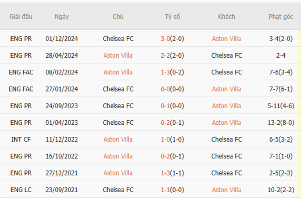301x201 pixels.
Task: Select INT CF league on 11/12/2022 row
Action: pyautogui.click(x=21, y=140)
